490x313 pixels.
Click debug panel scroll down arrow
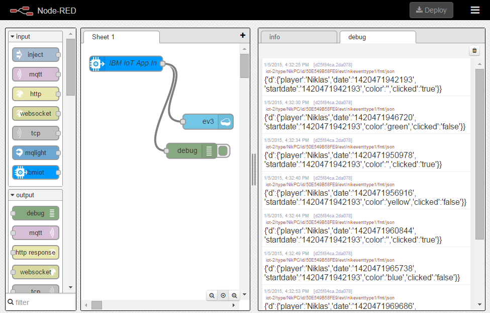(x=479, y=304)
